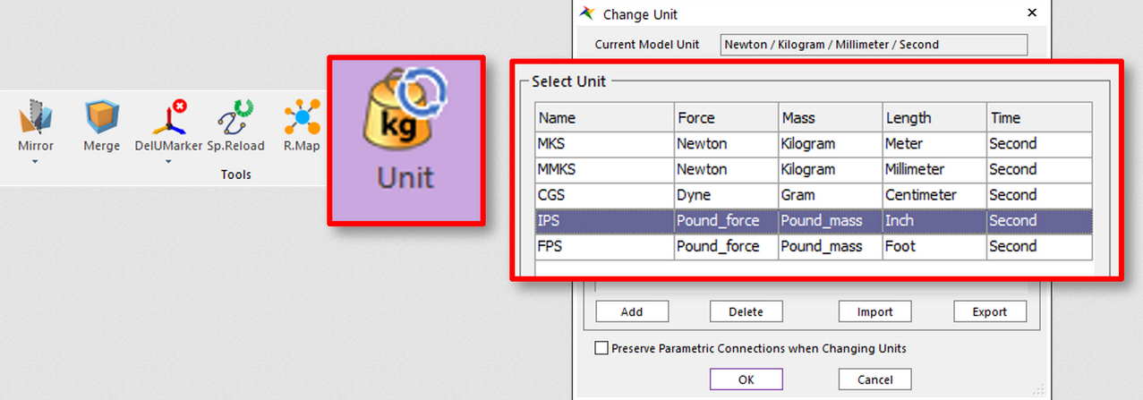Click the Inch length cell
The width and height of the screenshot is (1143, 400).
pyautogui.click(x=934, y=221)
